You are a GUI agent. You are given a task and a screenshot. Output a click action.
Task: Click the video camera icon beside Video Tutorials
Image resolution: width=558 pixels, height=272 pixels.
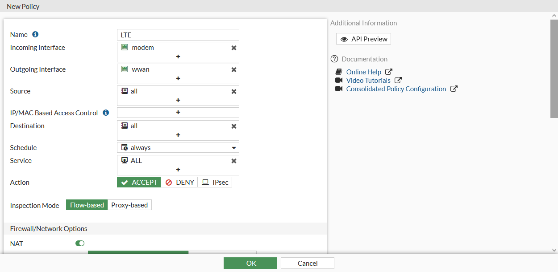tap(339, 80)
